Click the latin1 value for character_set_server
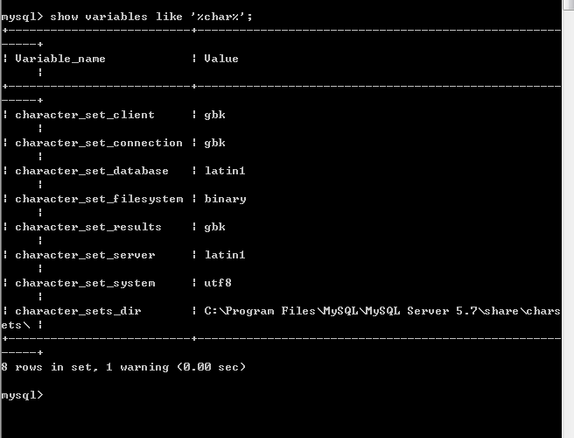The width and height of the screenshot is (574, 438). 224,255
